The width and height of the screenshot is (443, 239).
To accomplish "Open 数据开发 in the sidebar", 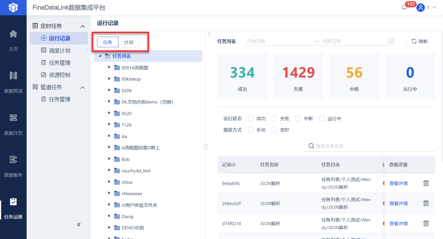I will pos(13,124).
